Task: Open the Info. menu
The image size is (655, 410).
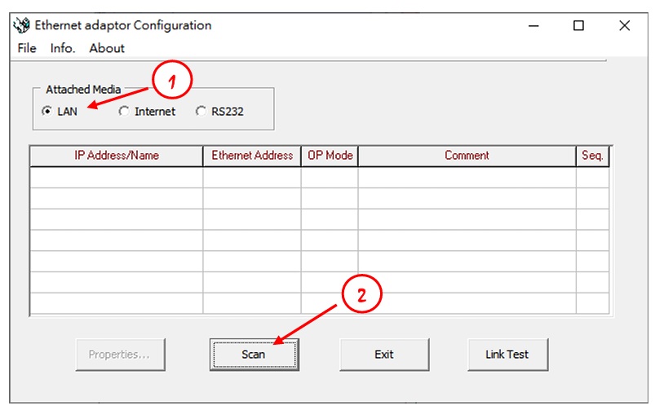Action: click(63, 48)
